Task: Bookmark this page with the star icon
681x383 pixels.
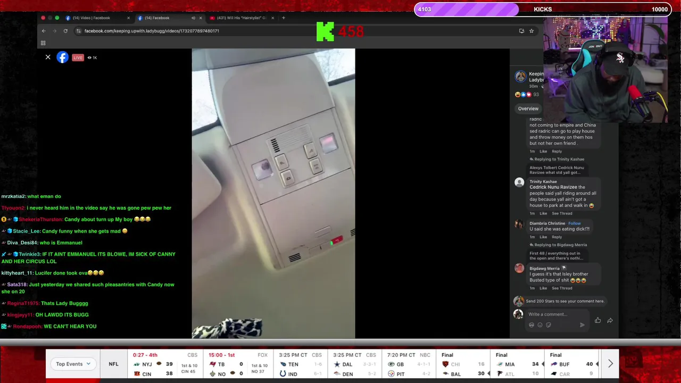Action: pos(531,31)
